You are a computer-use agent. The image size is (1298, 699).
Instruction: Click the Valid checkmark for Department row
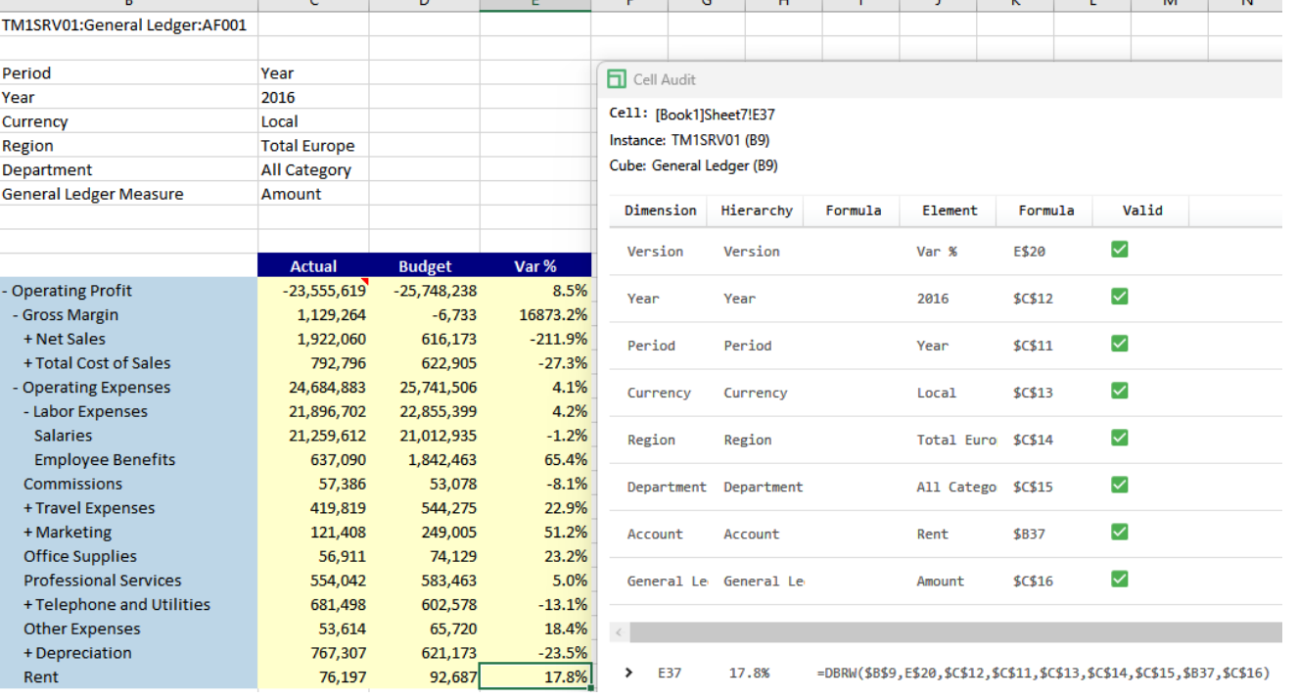point(1120,485)
